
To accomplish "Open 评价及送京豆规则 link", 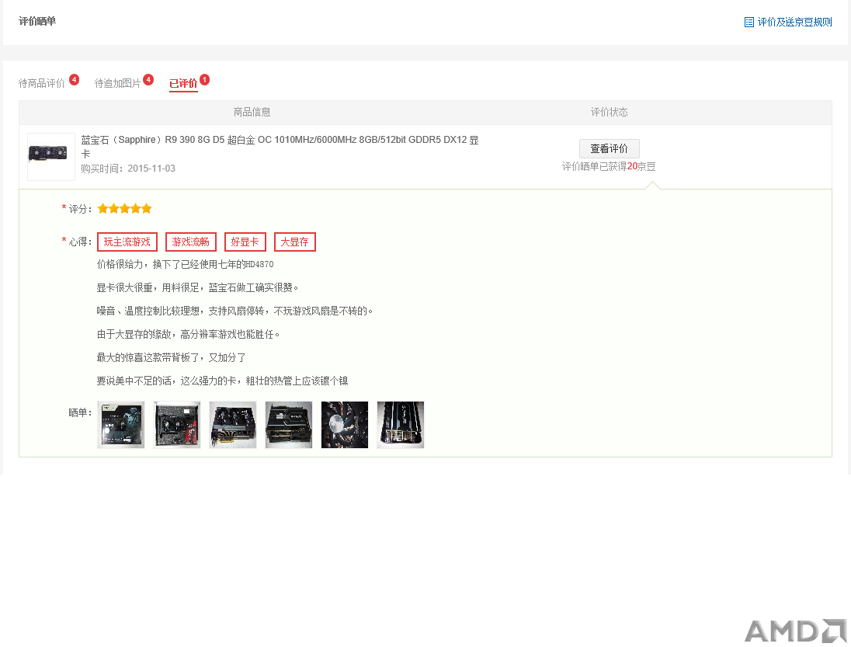I will pyautogui.click(x=794, y=23).
